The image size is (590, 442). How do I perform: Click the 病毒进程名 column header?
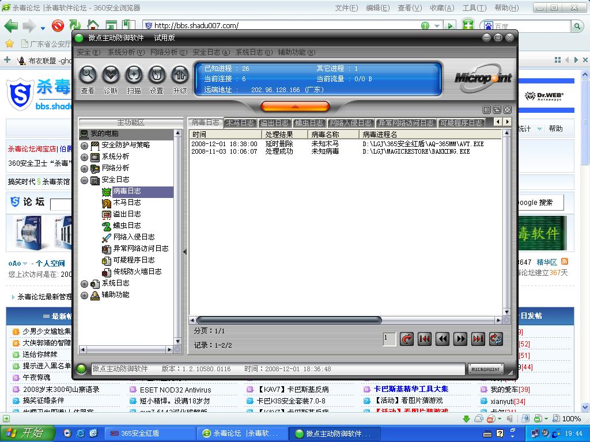click(430, 135)
